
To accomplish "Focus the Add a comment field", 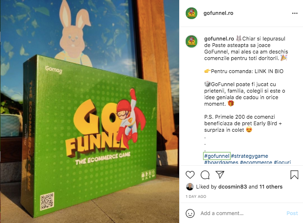I will [242, 213].
